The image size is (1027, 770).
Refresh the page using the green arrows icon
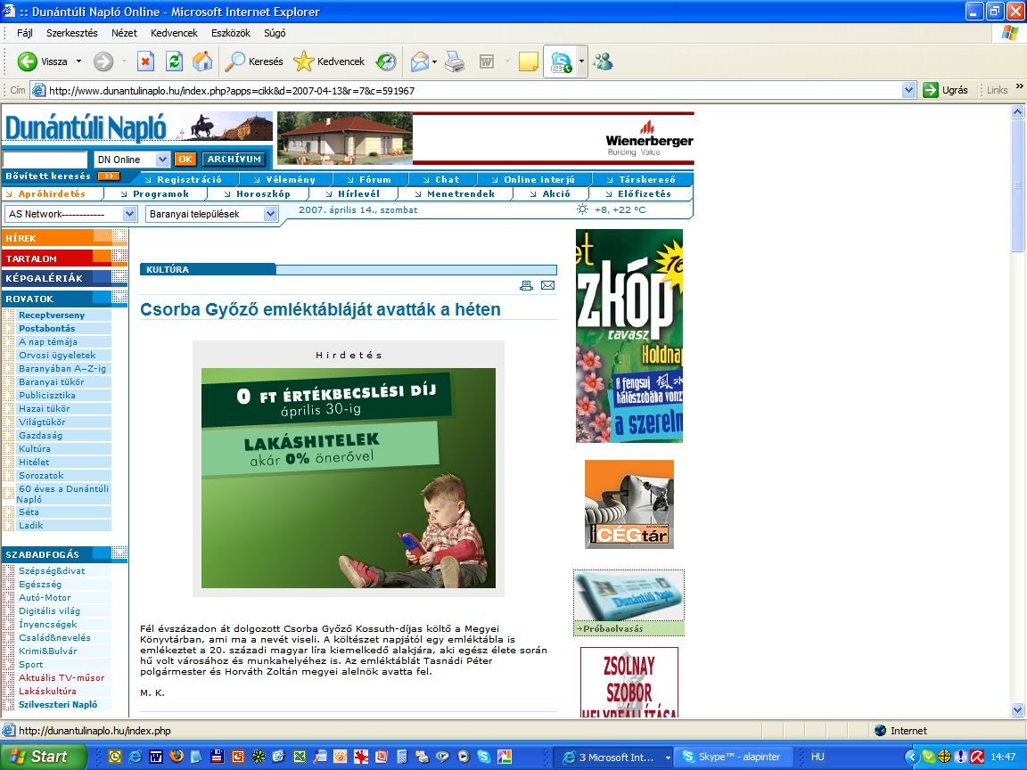174,61
